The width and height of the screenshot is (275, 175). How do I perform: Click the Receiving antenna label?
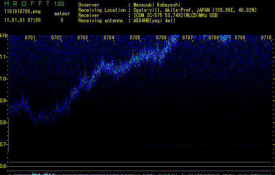[101, 21]
